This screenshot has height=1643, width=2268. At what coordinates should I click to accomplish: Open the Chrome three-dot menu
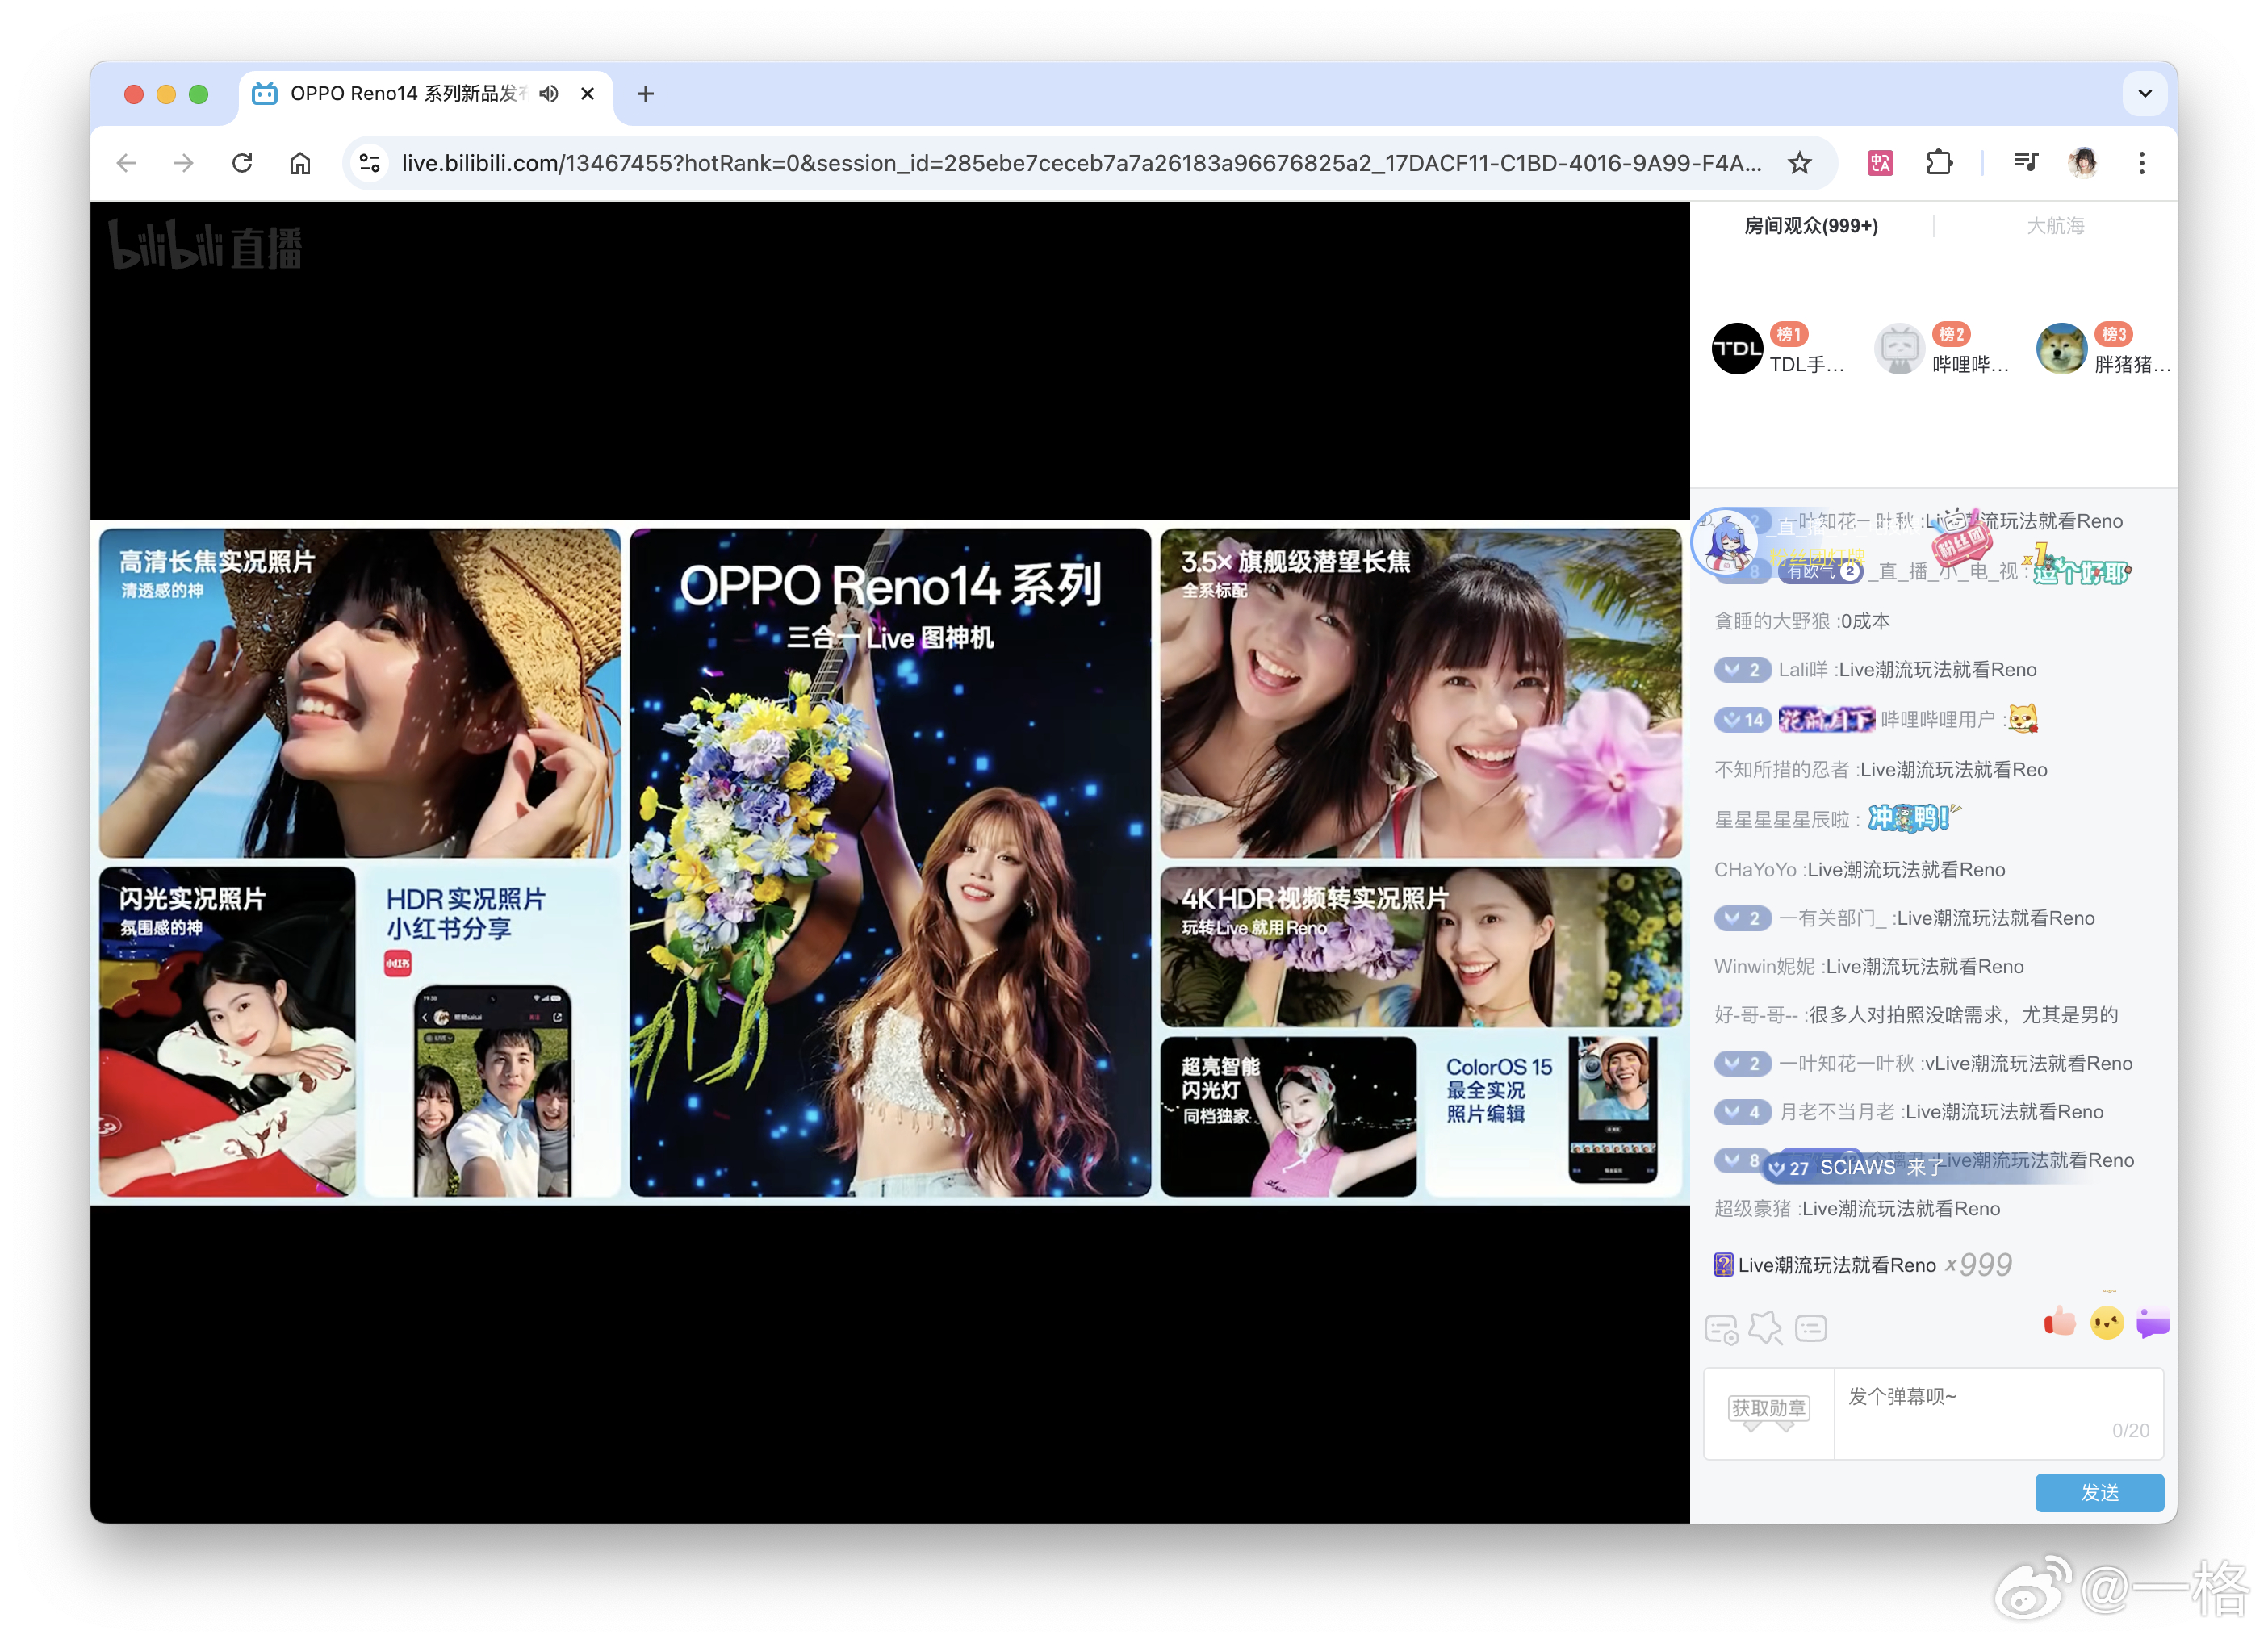pos(2141,163)
